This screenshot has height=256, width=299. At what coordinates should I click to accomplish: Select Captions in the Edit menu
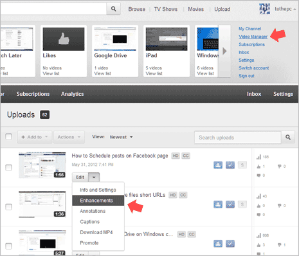point(98,222)
